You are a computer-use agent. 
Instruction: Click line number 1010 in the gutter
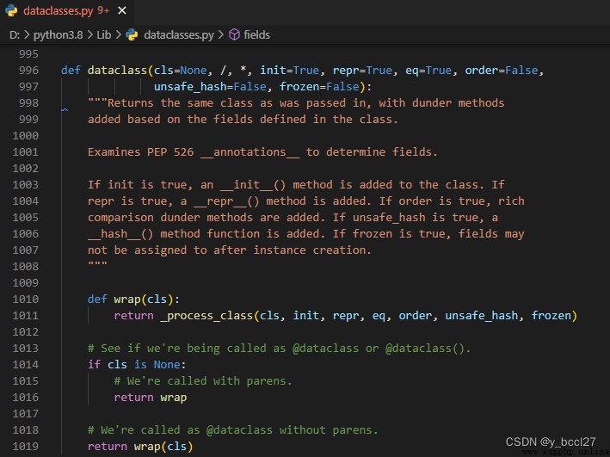(26, 300)
